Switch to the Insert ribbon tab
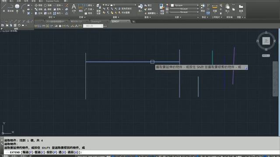The image size is (280, 157). [x=11, y=1]
